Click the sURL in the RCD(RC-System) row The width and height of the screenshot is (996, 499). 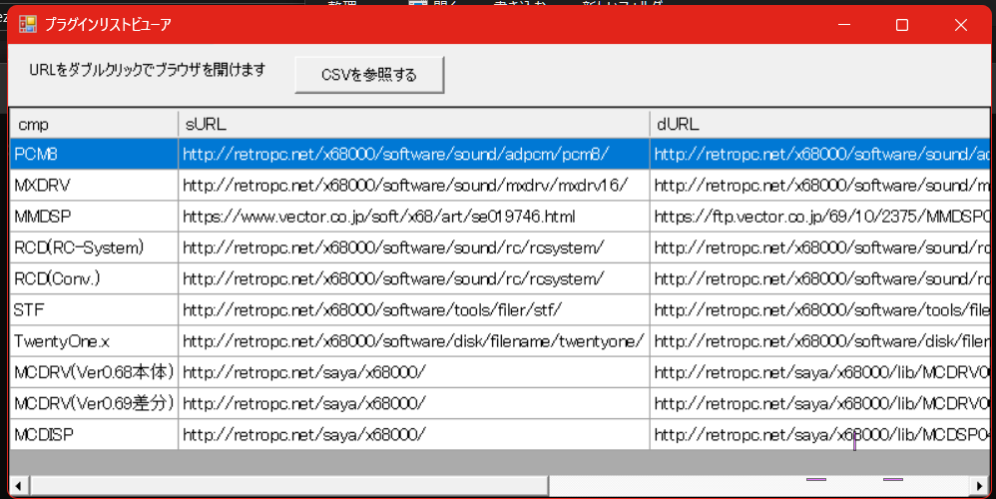(413, 247)
